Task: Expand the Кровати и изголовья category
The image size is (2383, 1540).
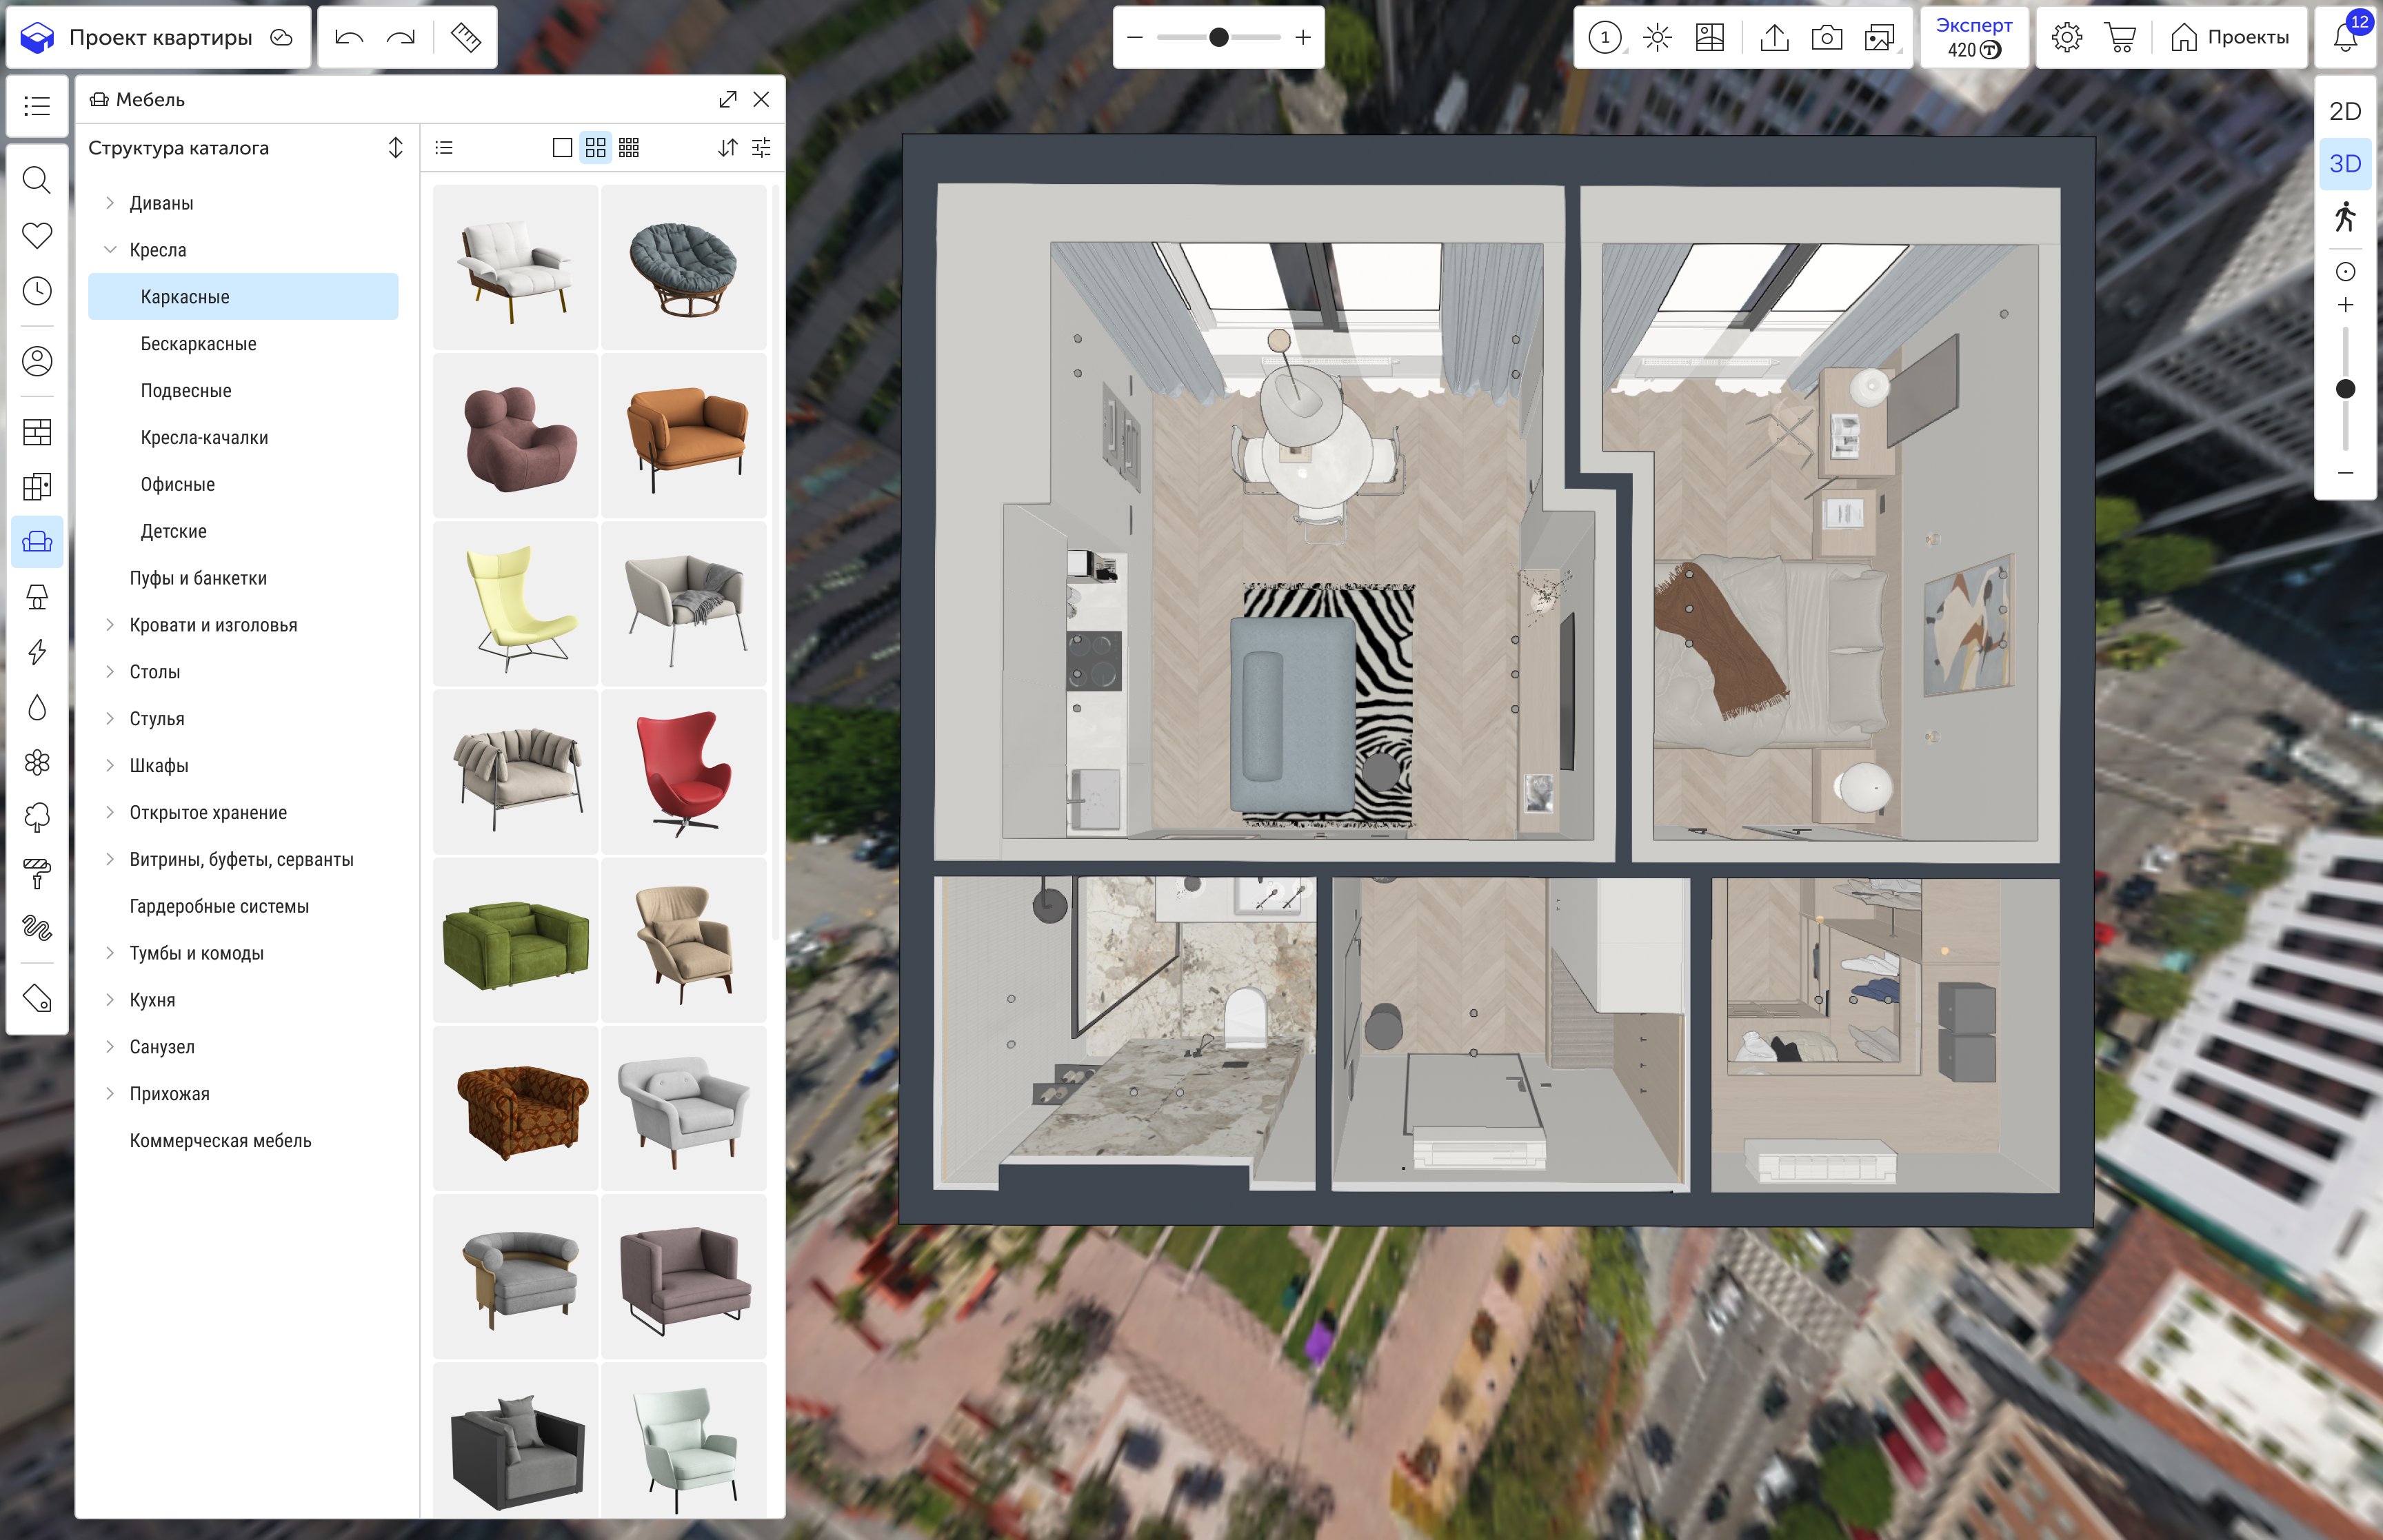Action: (110, 625)
